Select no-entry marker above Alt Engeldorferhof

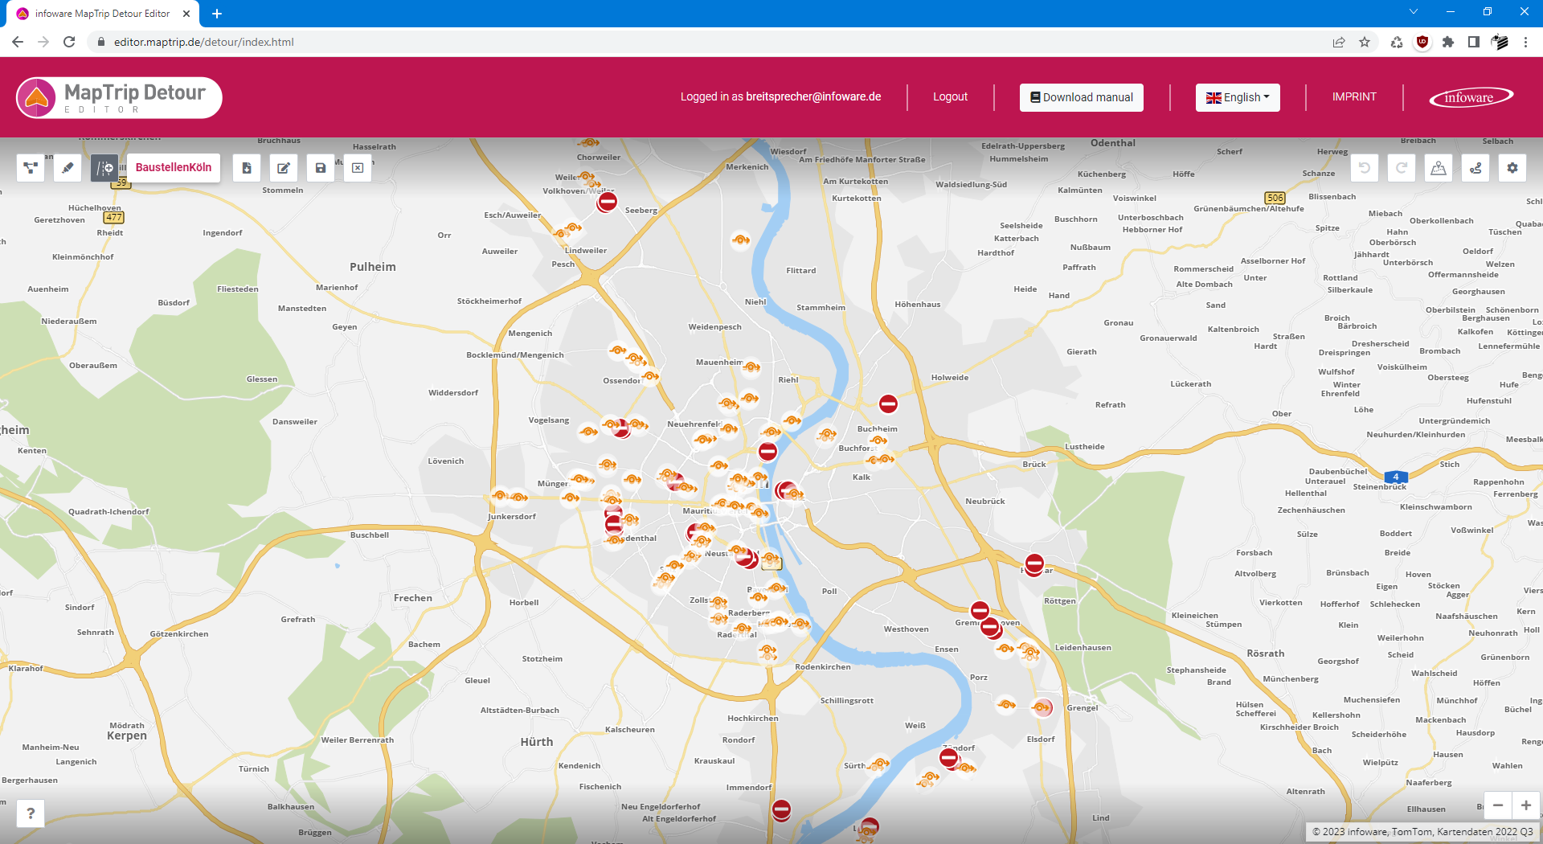pos(781,809)
